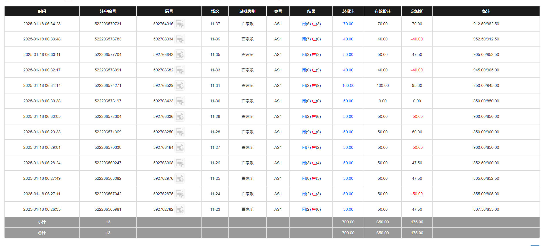Click the 100.00 total bet link
This screenshot has width=543, height=246.
(348, 86)
